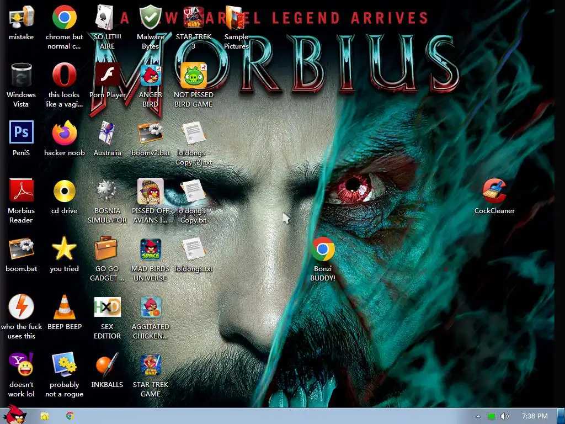Open the Flash player shortcut icon
Screen dimensions: 565x424
point(107,75)
